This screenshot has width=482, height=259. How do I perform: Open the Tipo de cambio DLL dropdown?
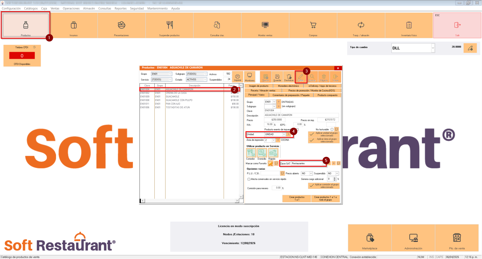(433, 48)
